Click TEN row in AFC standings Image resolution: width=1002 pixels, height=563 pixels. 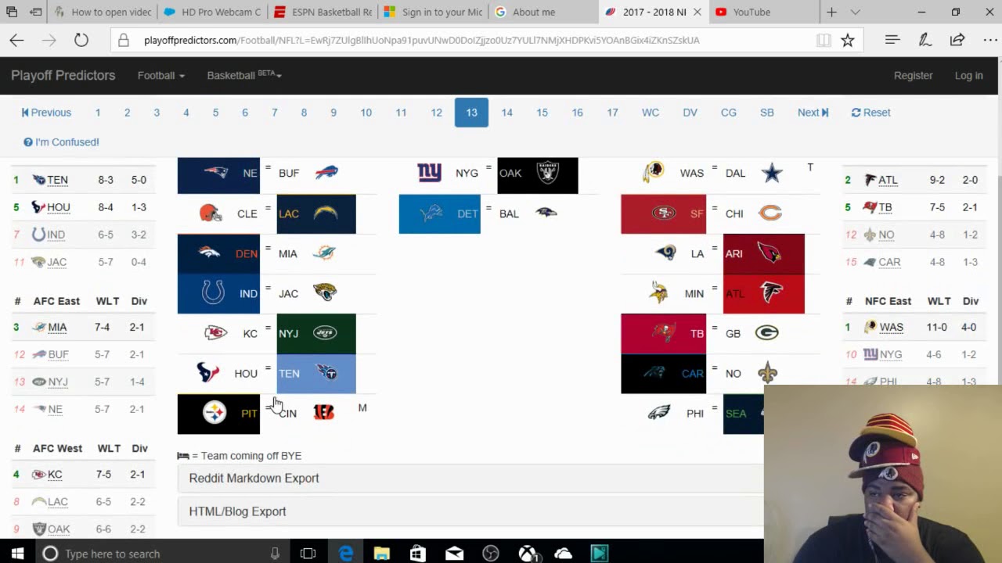[83, 180]
